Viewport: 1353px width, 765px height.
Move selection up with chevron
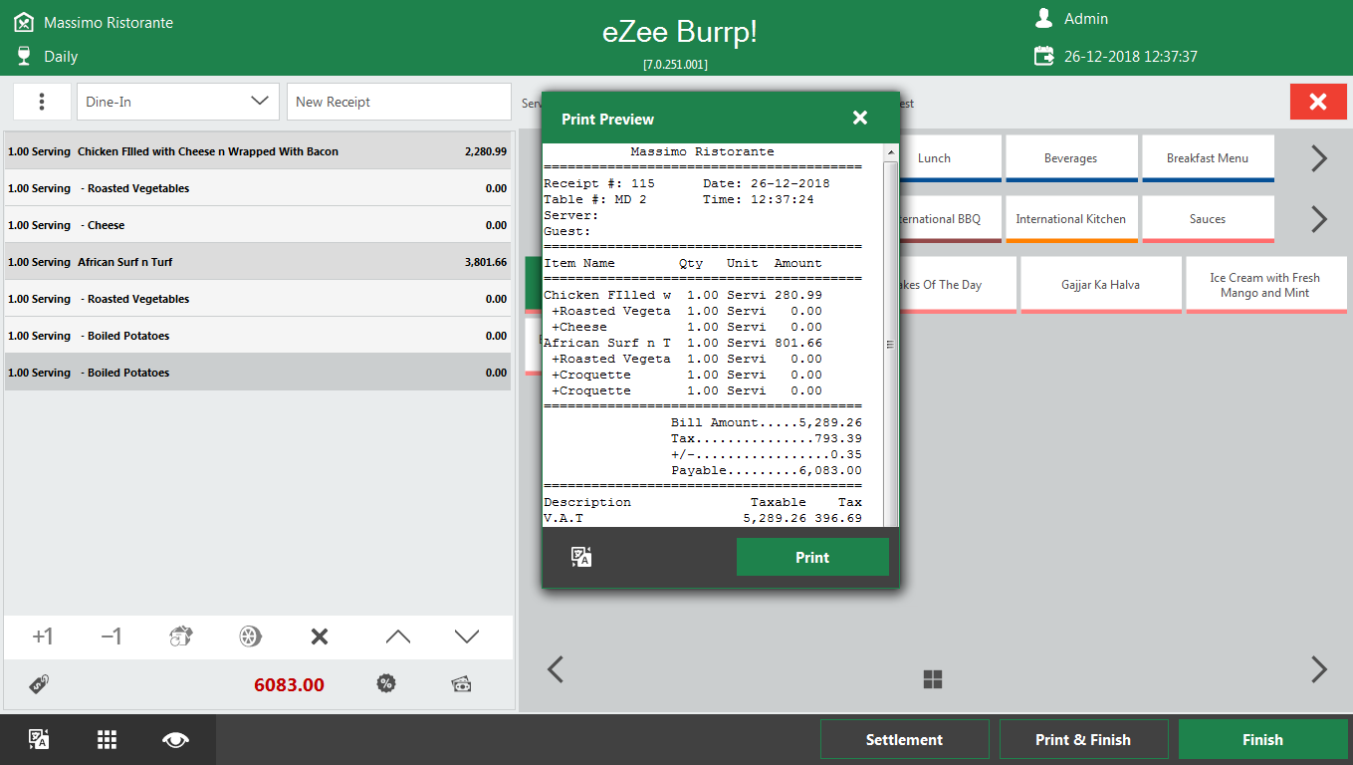(x=397, y=637)
